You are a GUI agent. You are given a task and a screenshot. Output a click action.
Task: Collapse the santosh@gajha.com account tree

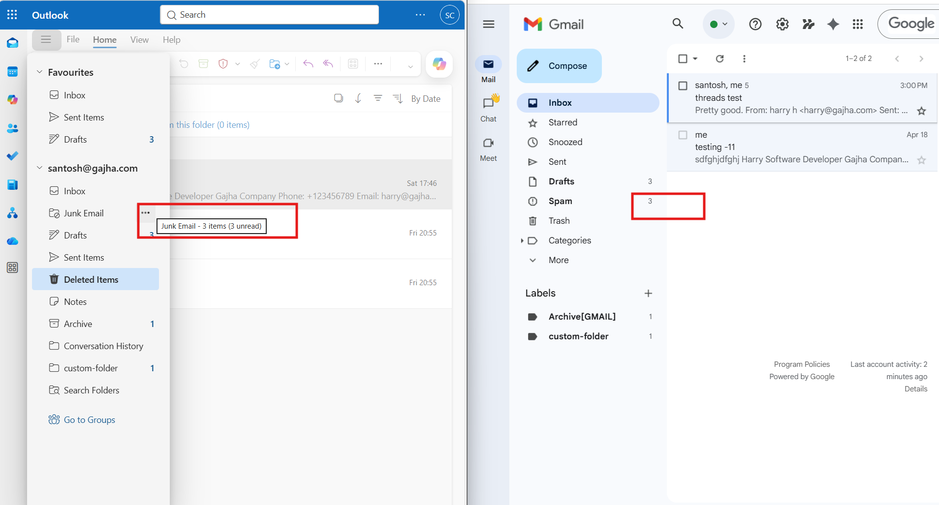click(39, 168)
